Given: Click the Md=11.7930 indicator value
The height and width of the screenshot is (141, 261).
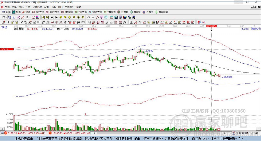Looking at the screenshot, I should click(x=63, y=29).
